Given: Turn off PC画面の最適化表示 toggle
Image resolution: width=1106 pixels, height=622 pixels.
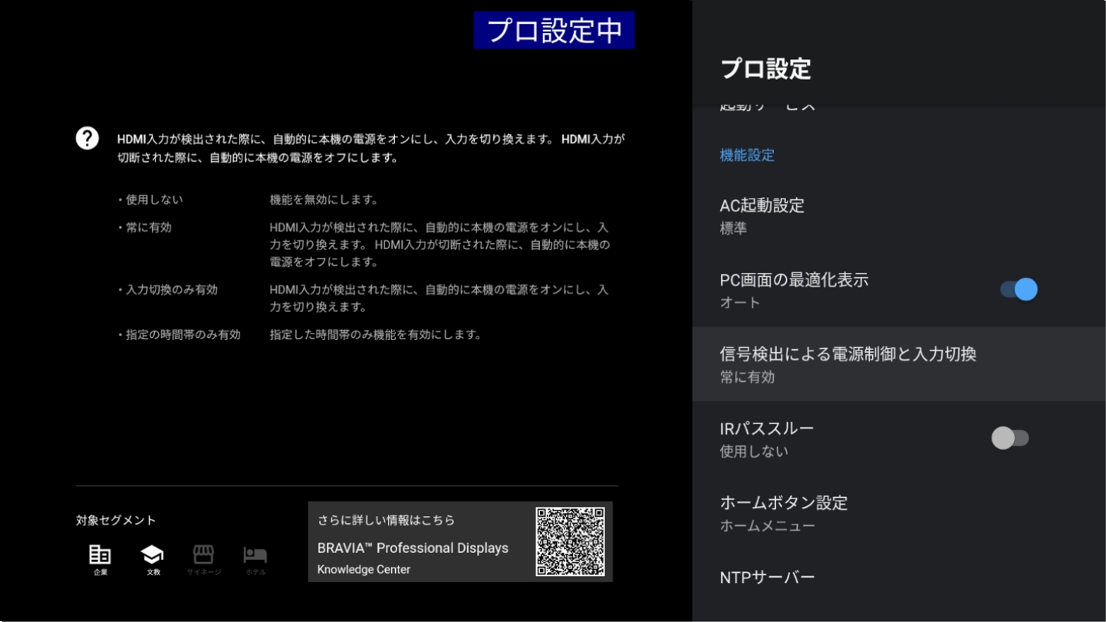Looking at the screenshot, I should point(1019,289).
